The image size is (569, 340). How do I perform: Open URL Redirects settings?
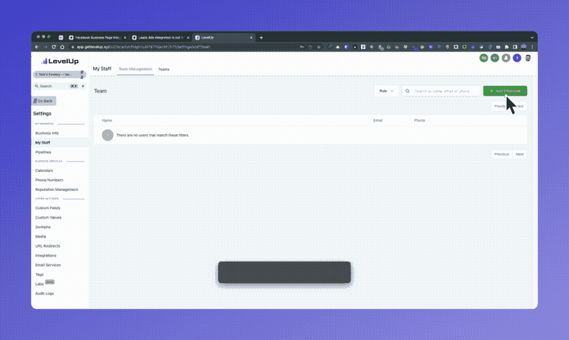point(47,246)
